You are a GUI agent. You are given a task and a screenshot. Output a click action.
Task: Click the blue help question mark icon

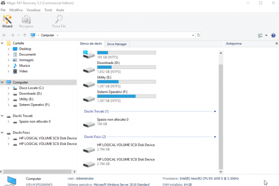274,35
